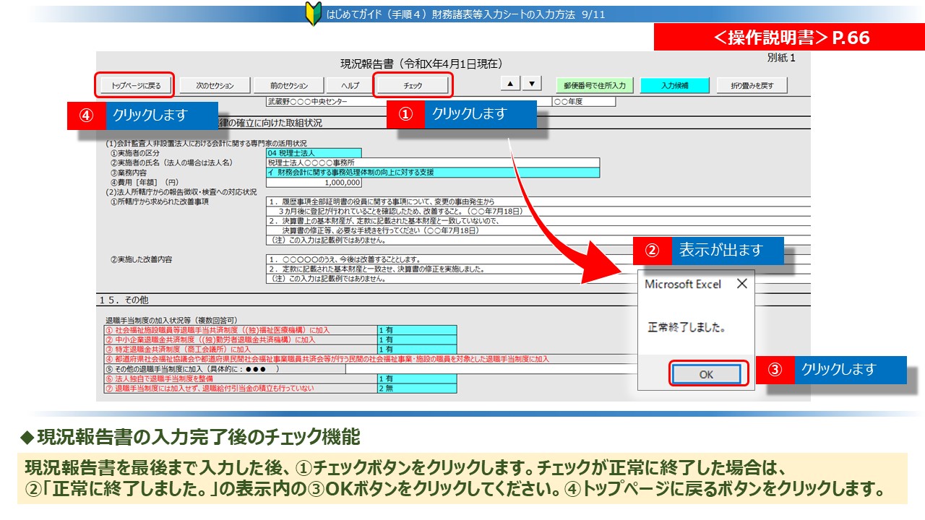Confirm the dialog with OK
The height and width of the screenshot is (520, 925).
point(705,374)
